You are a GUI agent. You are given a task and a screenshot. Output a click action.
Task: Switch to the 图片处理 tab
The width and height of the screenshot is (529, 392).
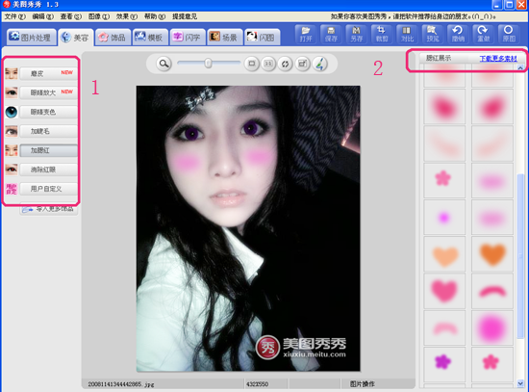pyautogui.click(x=31, y=37)
